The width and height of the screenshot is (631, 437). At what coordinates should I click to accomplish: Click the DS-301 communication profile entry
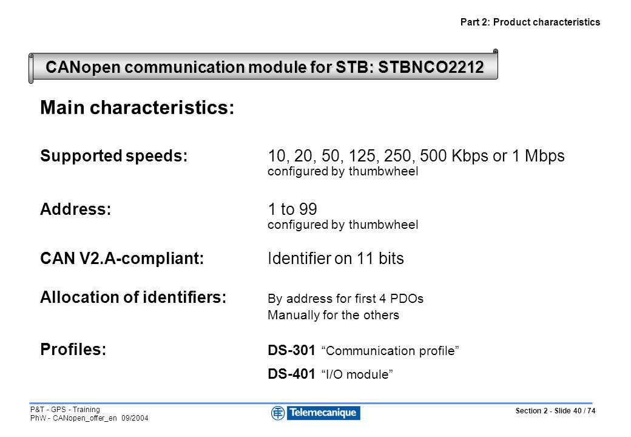click(x=363, y=350)
